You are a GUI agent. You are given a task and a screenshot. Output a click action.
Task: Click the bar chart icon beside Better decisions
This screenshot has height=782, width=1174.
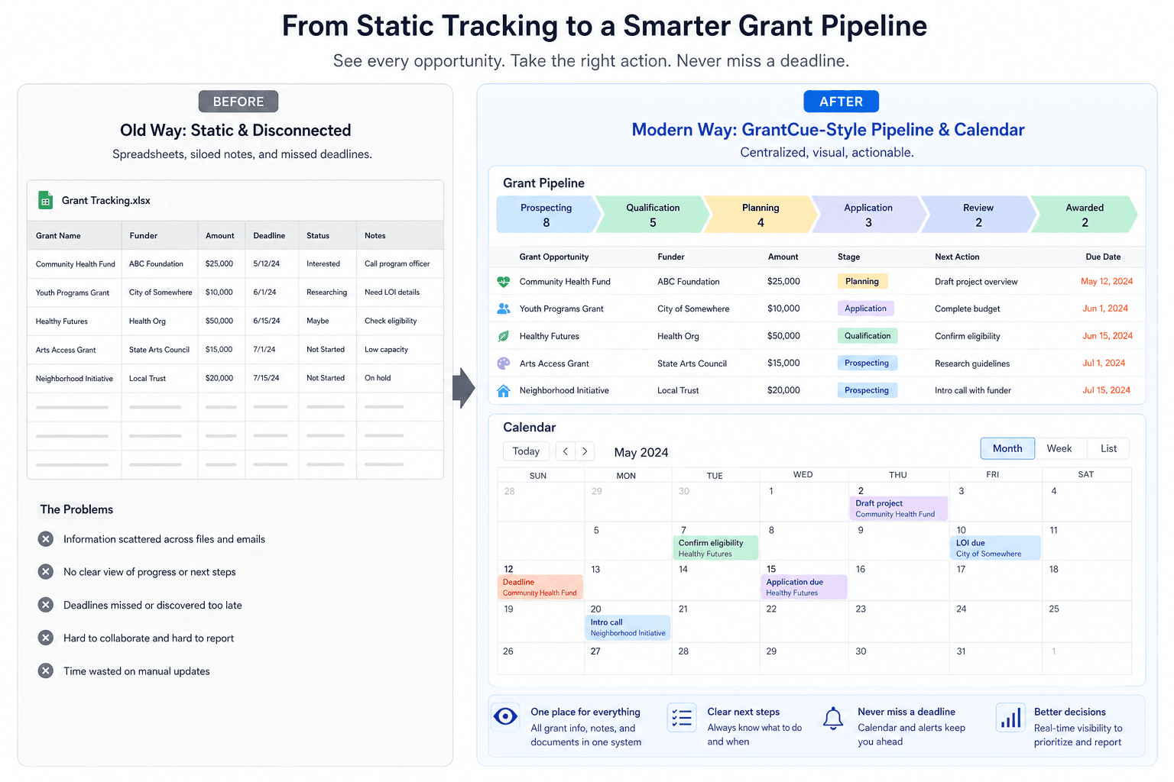click(1011, 718)
